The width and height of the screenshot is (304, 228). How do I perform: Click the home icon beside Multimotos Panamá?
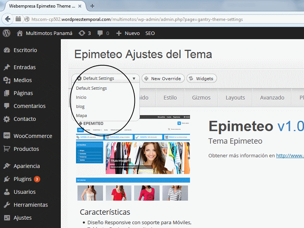20,33
